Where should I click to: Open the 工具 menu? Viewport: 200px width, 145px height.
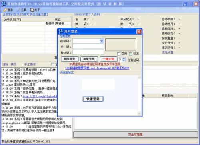(22, 10)
